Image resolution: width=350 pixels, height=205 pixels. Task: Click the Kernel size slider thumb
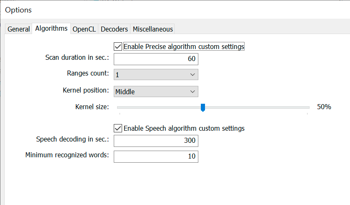click(x=203, y=107)
